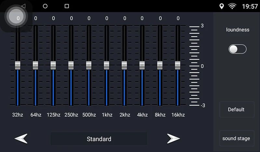Click the 32hz band label
The width and height of the screenshot is (260, 152).
coord(18,115)
